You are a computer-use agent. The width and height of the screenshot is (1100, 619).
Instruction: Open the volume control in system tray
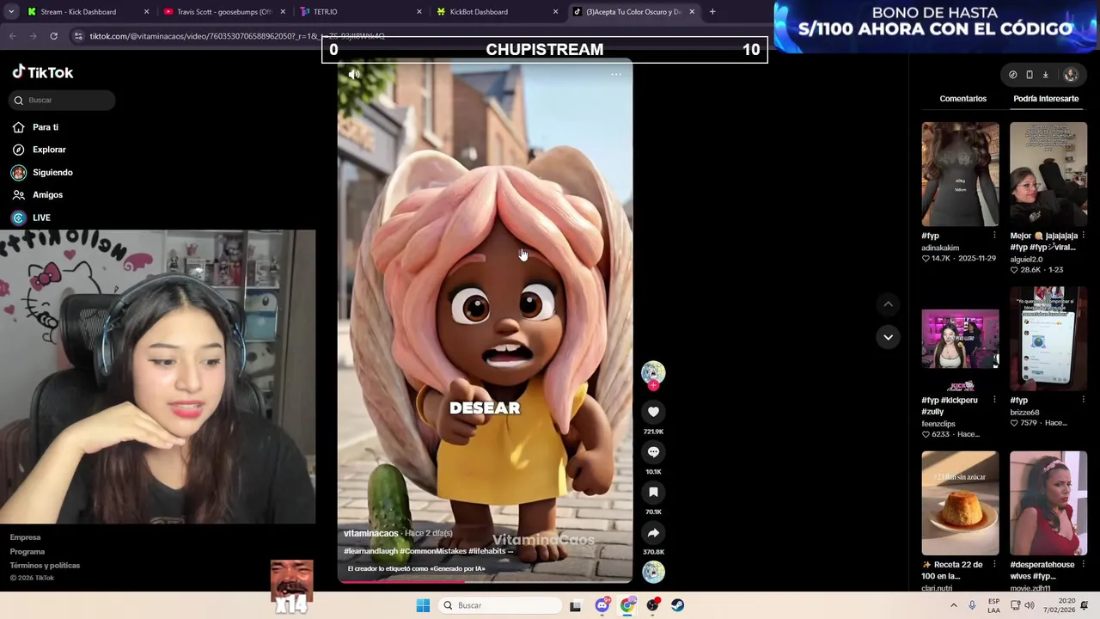pyautogui.click(x=1030, y=605)
